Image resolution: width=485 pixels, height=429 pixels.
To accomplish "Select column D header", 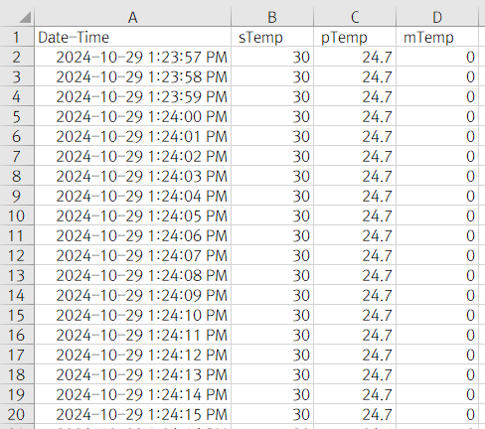I will [x=437, y=17].
